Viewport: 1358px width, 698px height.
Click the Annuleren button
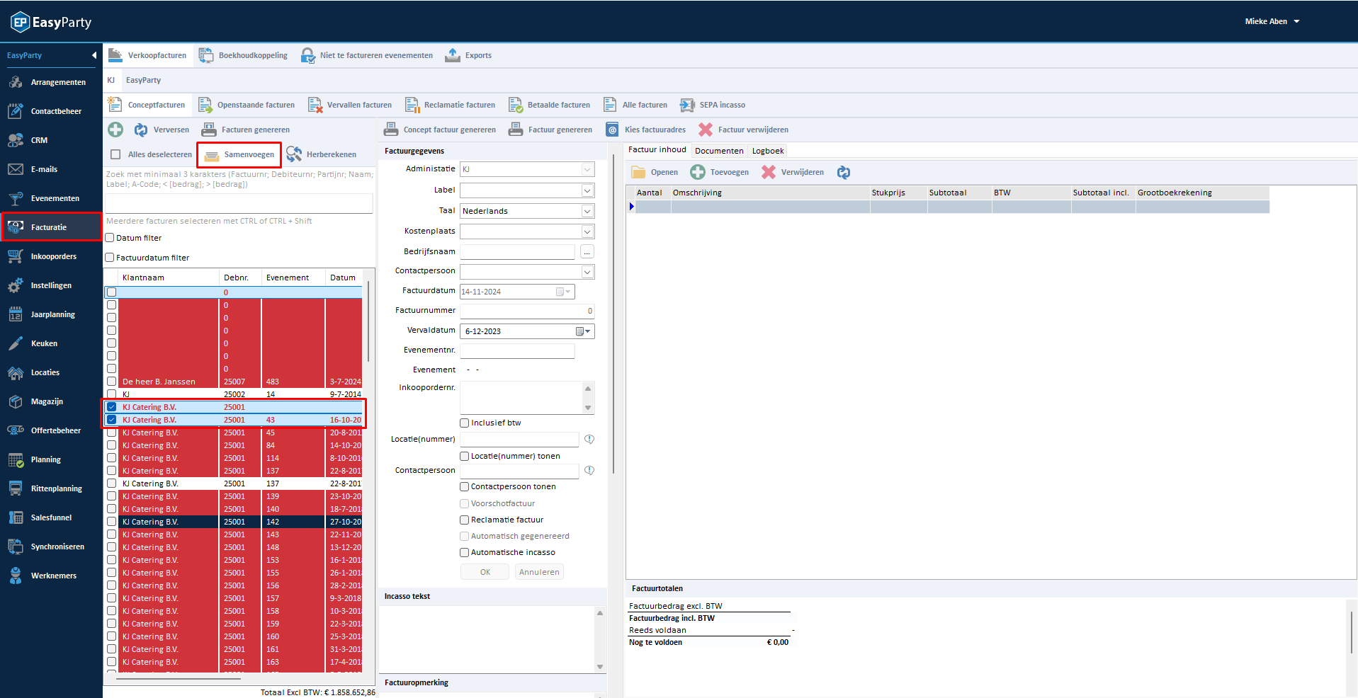tap(539, 572)
